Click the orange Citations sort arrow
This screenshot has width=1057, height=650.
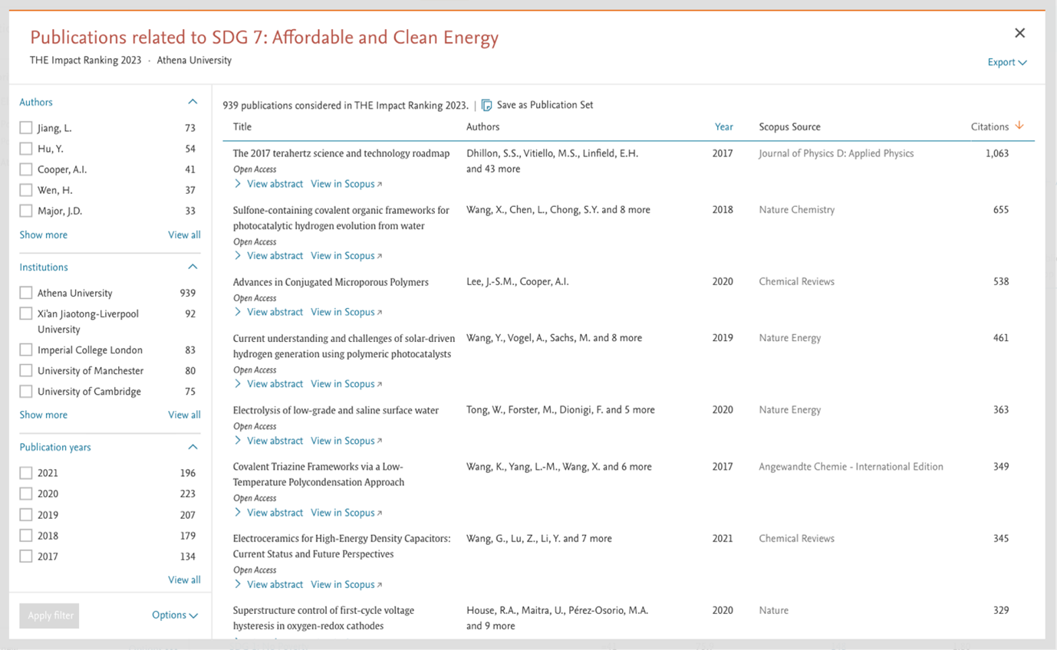click(1019, 126)
